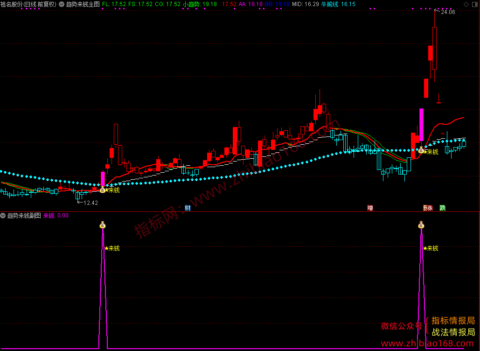Image resolution: width=480 pixels, height=351 pixels.
Task: Click the 财 info marker on the timeline
Action: point(188,208)
